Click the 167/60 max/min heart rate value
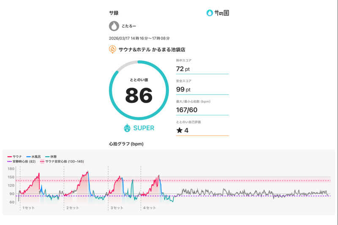Viewport: 338px width, 225px height. tap(187, 110)
